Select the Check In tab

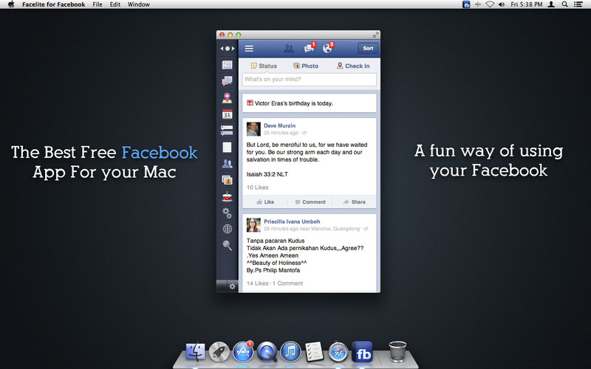(353, 66)
